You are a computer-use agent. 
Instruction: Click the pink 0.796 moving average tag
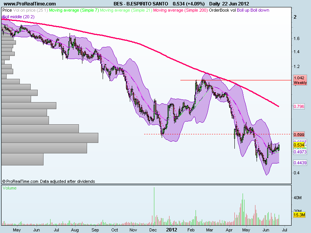pos(299,106)
